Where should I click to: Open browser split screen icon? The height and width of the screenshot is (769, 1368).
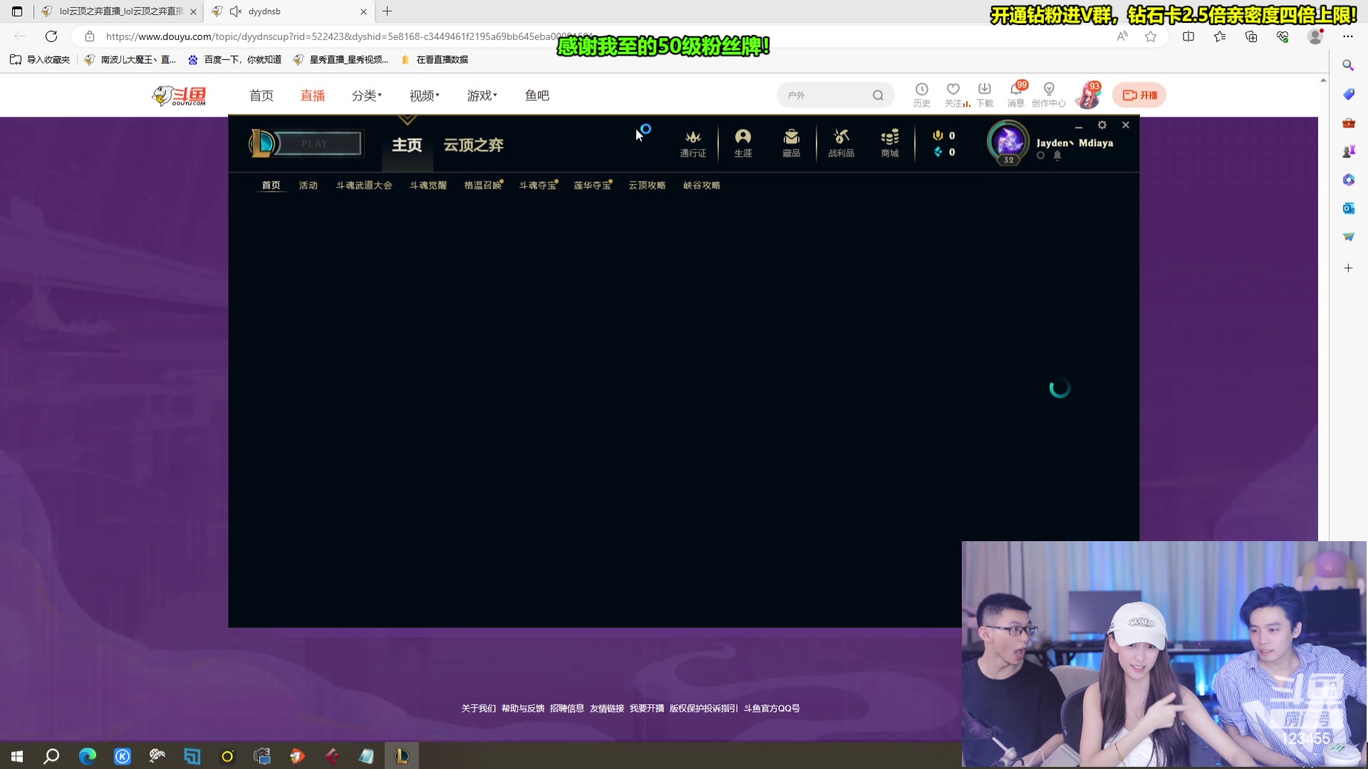pos(1188,36)
